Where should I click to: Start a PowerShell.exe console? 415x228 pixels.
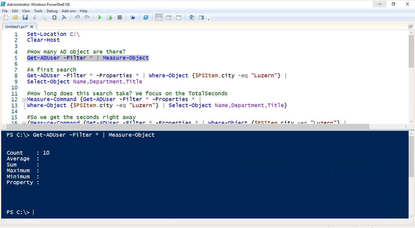(x=146, y=17)
